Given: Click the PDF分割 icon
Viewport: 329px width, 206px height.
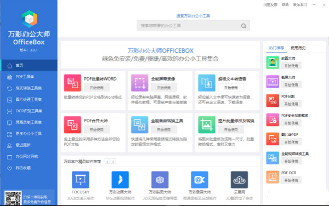Looking at the screenshot, I should tap(273, 101).
